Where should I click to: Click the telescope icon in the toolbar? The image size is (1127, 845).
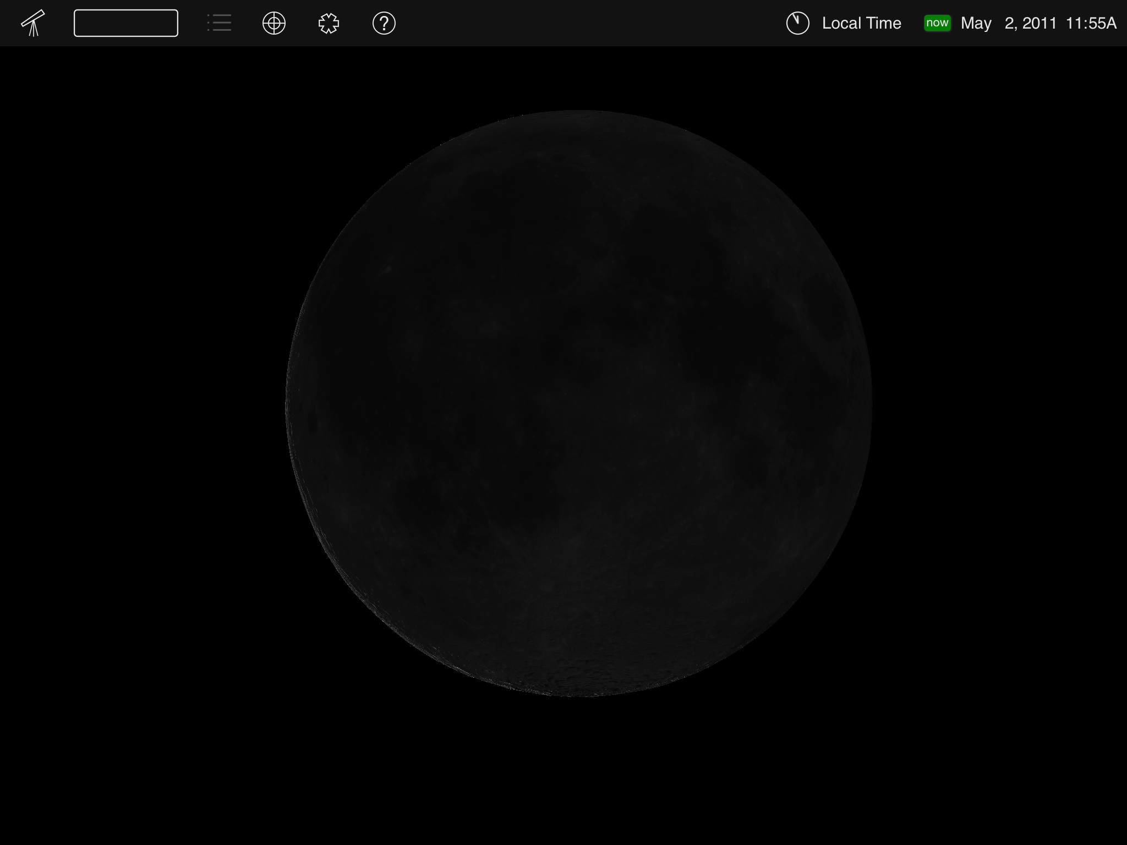33,23
